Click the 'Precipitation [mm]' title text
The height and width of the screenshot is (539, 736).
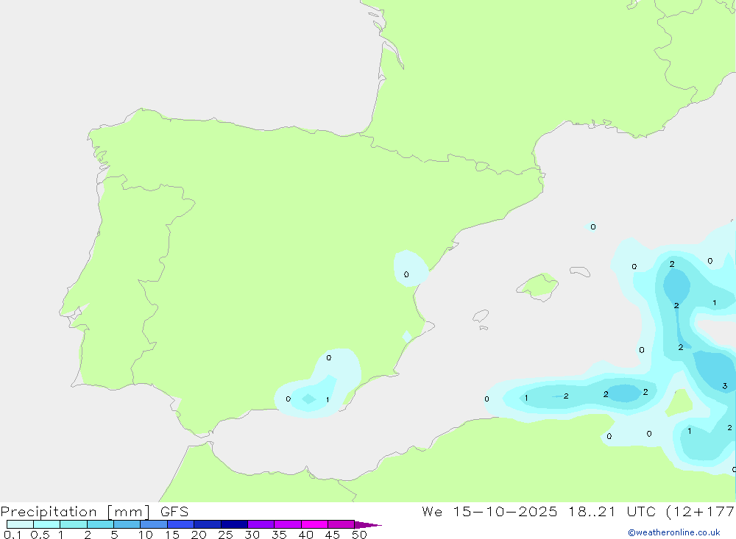75,512
